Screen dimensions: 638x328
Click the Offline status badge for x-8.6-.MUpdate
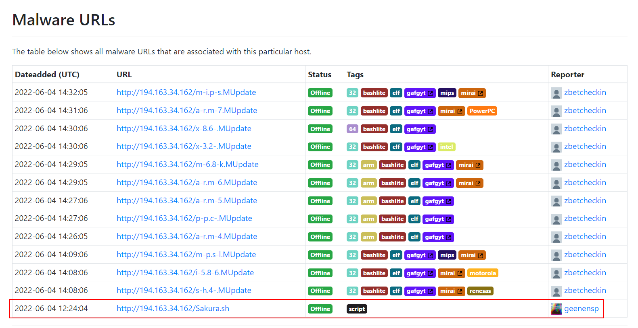coord(320,129)
